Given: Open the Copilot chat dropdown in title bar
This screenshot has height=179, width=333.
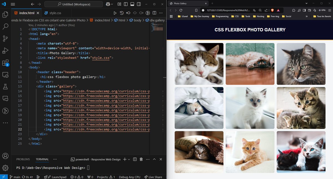Looking at the screenshot, I should coord(110,4).
